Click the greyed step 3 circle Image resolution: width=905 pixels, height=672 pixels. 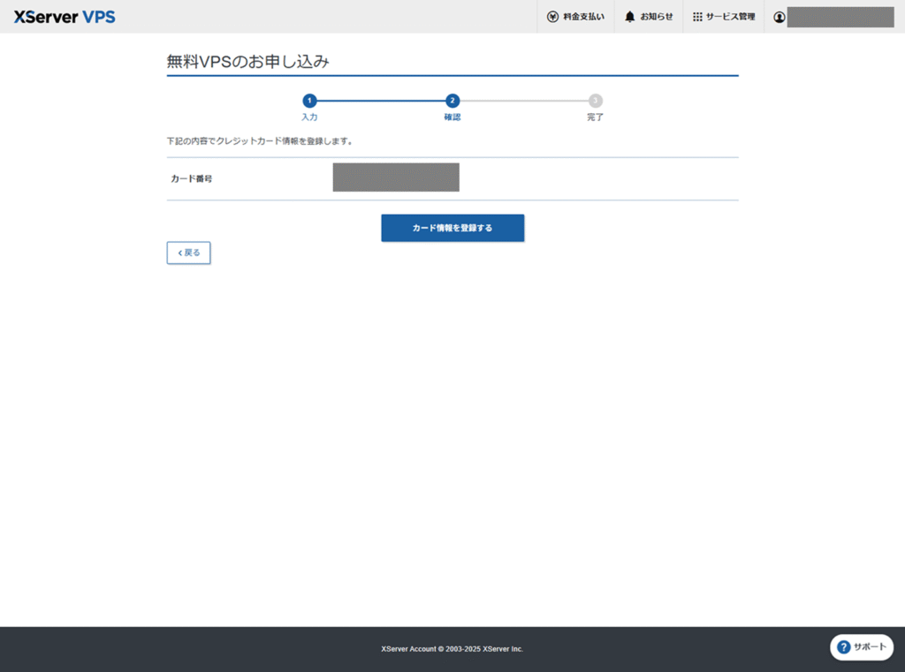coord(596,101)
